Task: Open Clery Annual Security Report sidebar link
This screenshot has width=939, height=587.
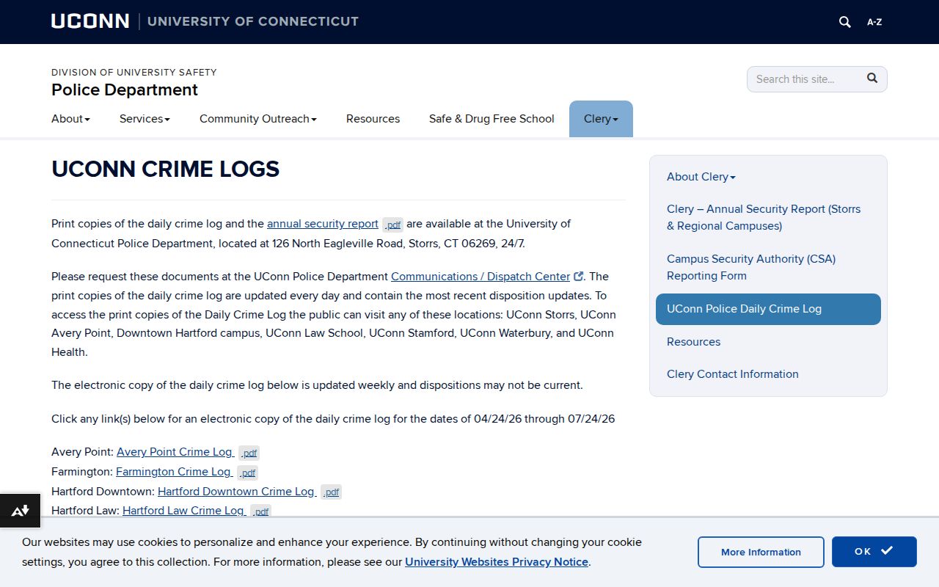Action: [764, 217]
